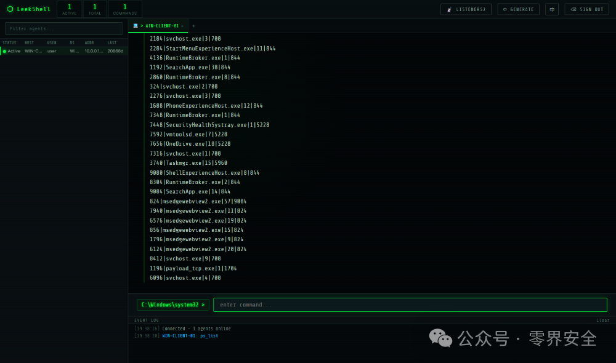Click the LeekShell title text
Viewport: 616px width, 363px height.
pyautogui.click(x=33, y=9)
